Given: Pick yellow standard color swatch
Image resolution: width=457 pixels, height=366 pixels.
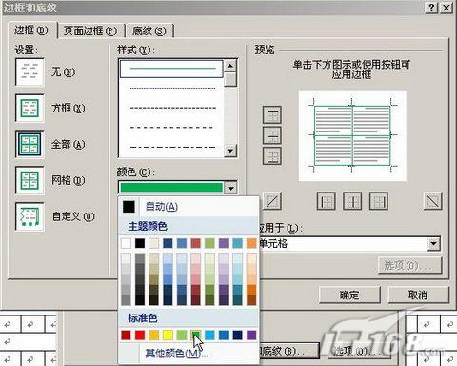Looking at the screenshot, I should (x=168, y=335).
